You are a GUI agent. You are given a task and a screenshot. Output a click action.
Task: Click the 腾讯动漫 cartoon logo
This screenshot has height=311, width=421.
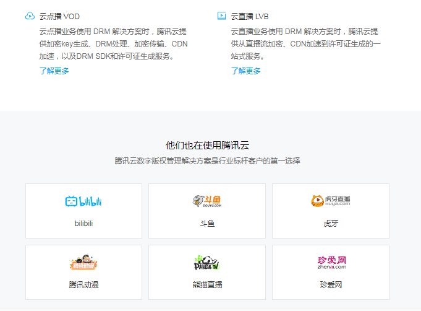pyautogui.click(x=83, y=262)
